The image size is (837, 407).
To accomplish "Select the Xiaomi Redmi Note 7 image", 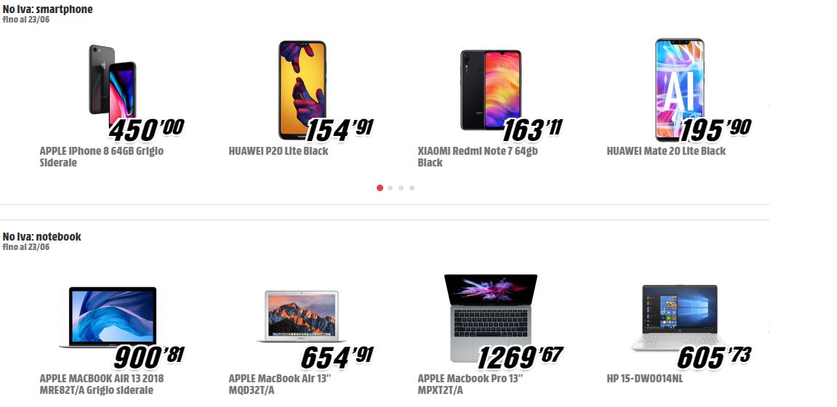I will pyautogui.click(x=491, y=89).
